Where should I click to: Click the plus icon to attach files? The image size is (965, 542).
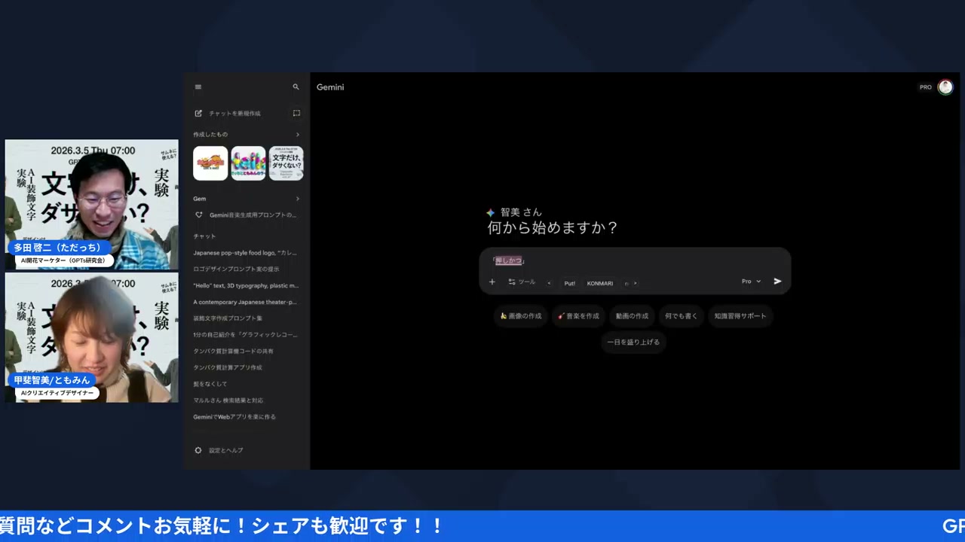pos(492,282)
